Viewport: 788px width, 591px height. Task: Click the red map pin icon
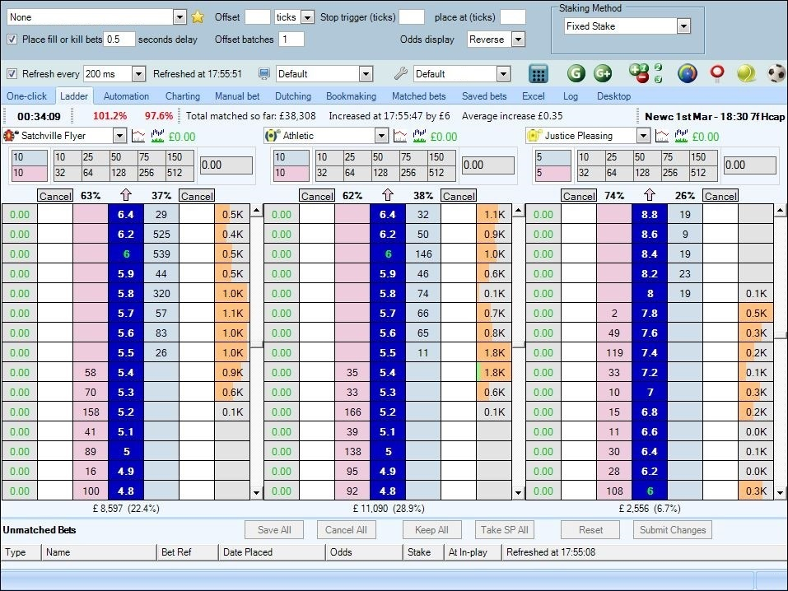[717, 74]
